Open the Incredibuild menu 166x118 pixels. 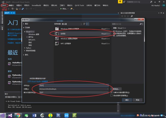click(x=36, y=5)
